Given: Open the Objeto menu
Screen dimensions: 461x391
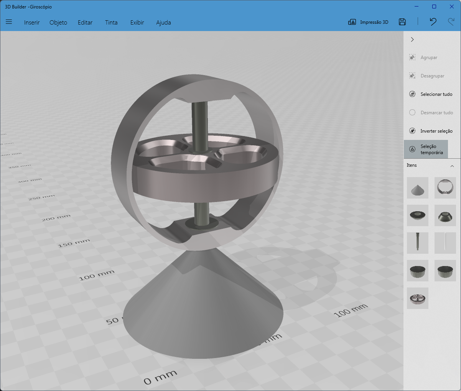Looking at the screenshot, I should (x=58, y=22).
